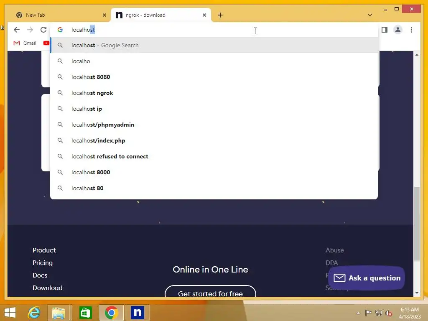
Task: Click search icon beside 'localhost 80'
Action: pos(60,188)
